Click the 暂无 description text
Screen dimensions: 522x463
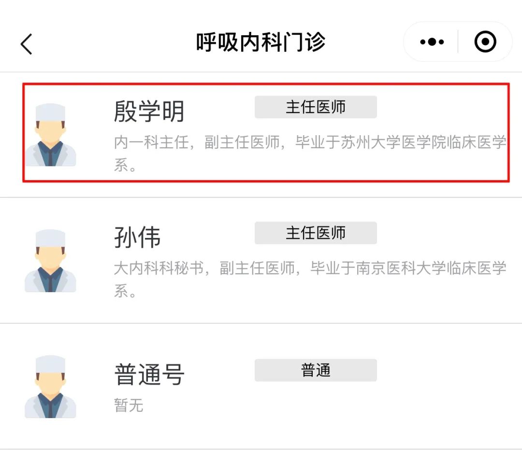tap(129, 406)
